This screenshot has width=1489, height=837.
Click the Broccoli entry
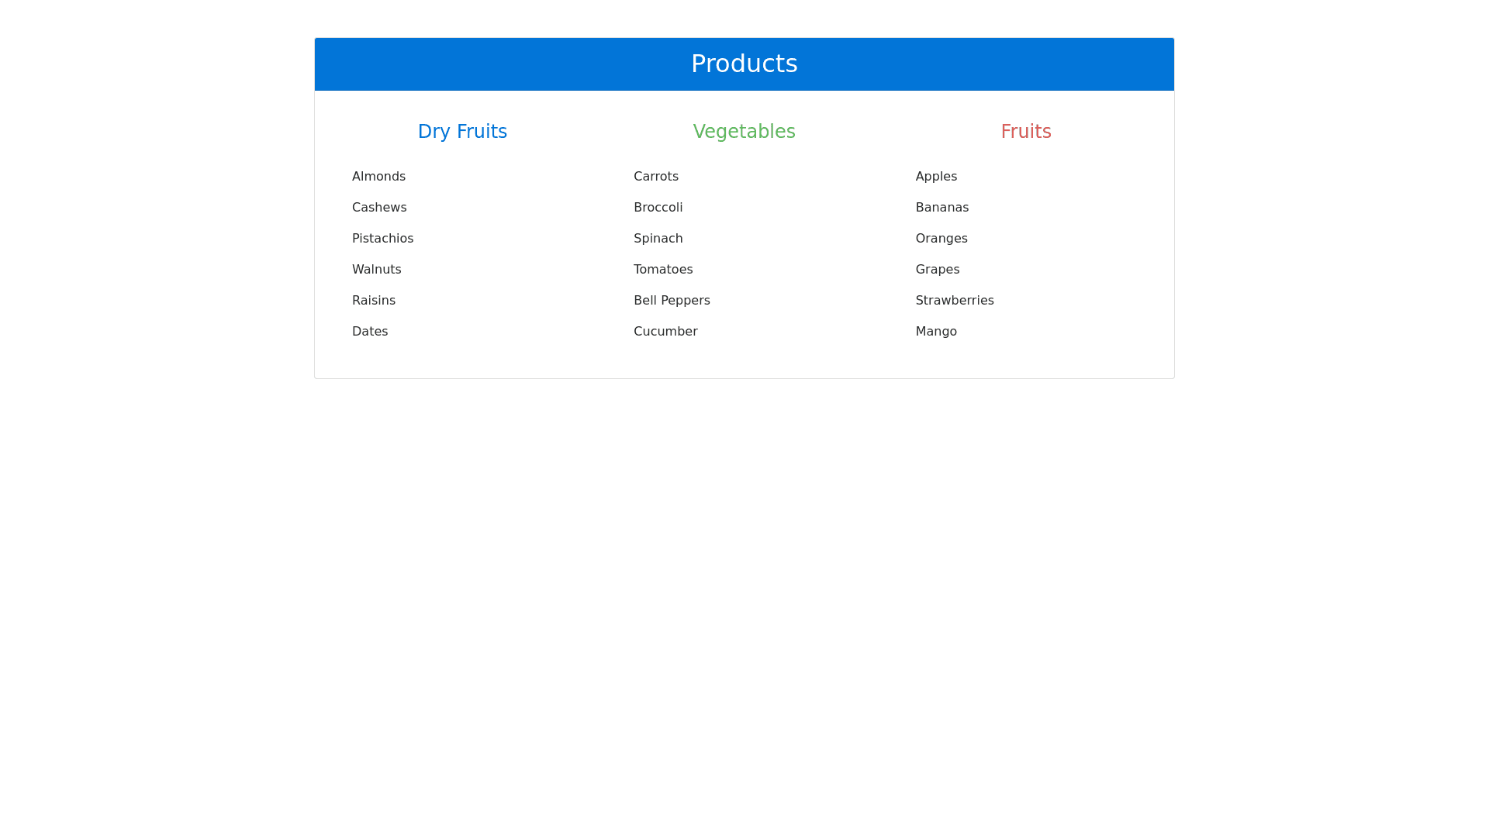click(x=658, y=208)
